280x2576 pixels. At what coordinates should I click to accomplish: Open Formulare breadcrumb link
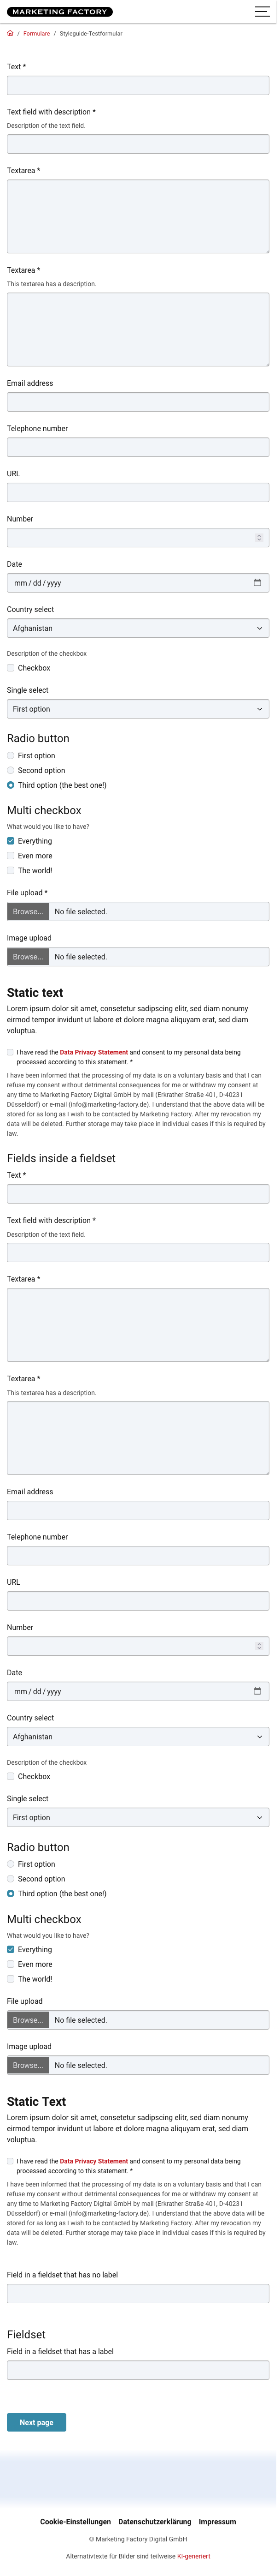tap(37, 33)
